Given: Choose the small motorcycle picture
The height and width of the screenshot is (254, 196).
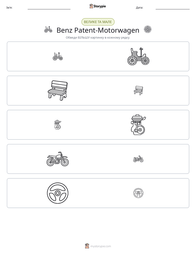Looking at the screenshot, I should [x=138, y=159].
